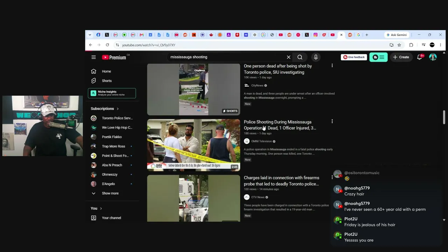
Task: Open the Trap More Ross subscription
Action: 112,146
